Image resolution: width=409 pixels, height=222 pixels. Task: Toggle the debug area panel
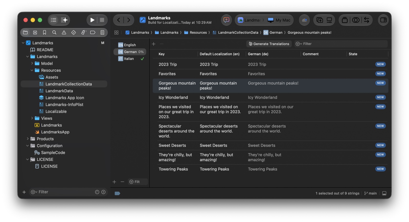(384, 193)
